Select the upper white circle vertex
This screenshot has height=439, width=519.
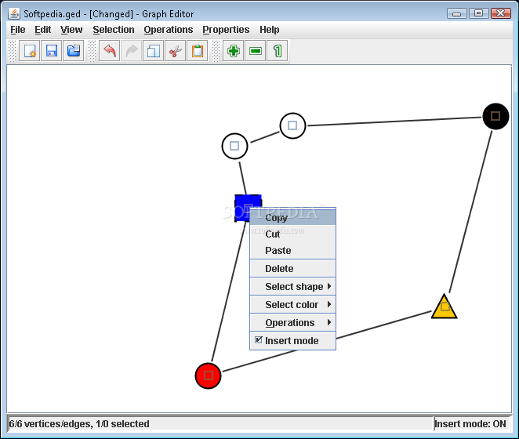click(x=292, y=125)
